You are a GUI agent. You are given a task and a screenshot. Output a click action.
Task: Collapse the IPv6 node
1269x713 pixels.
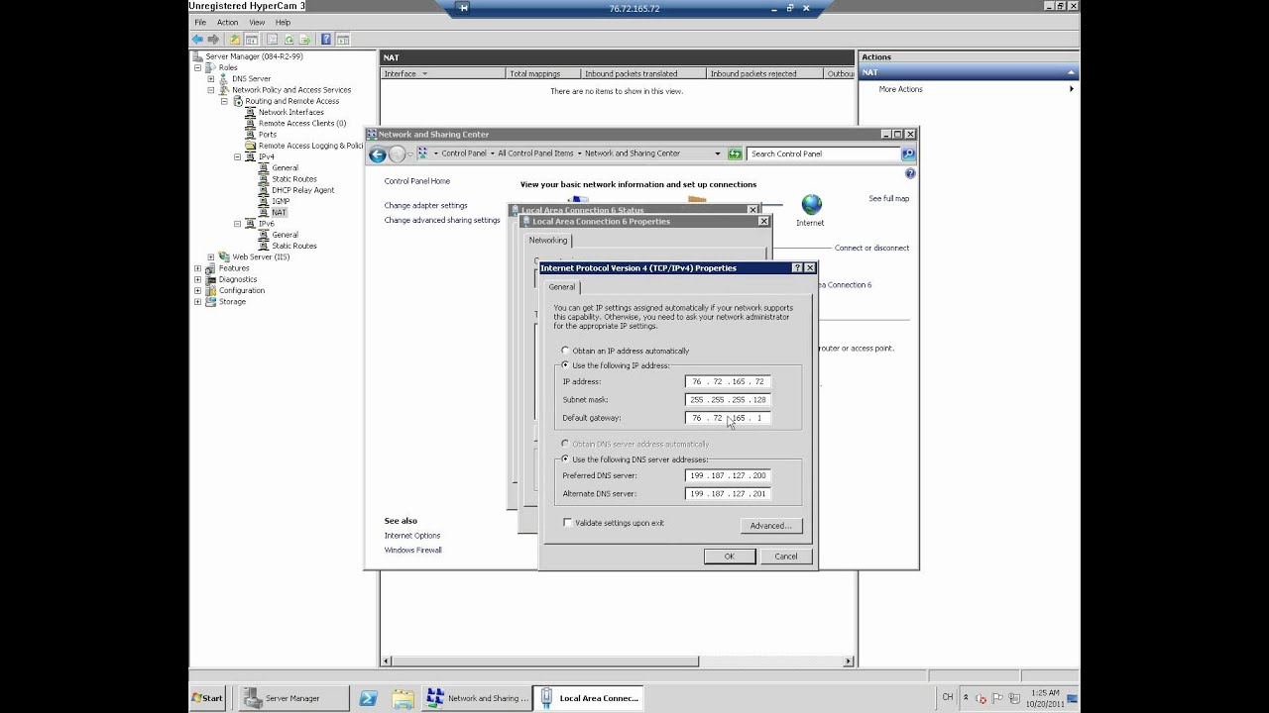tap(237, 224)
